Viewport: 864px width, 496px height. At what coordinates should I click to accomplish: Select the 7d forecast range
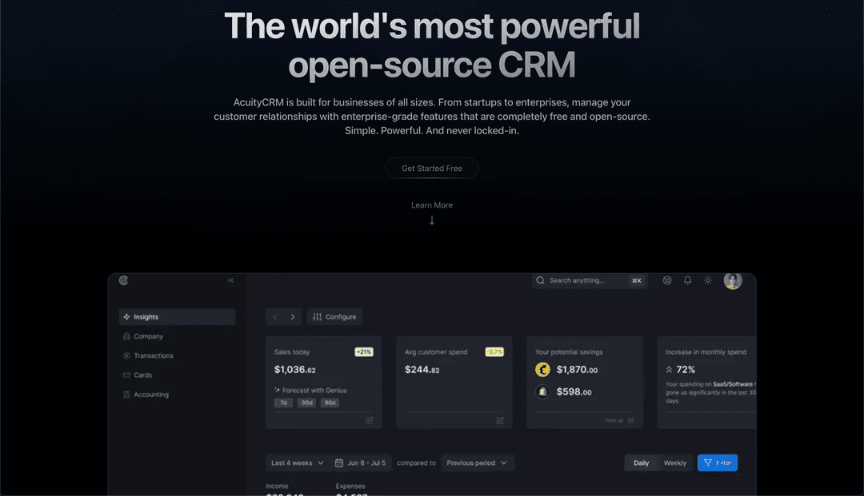(283, 403)
